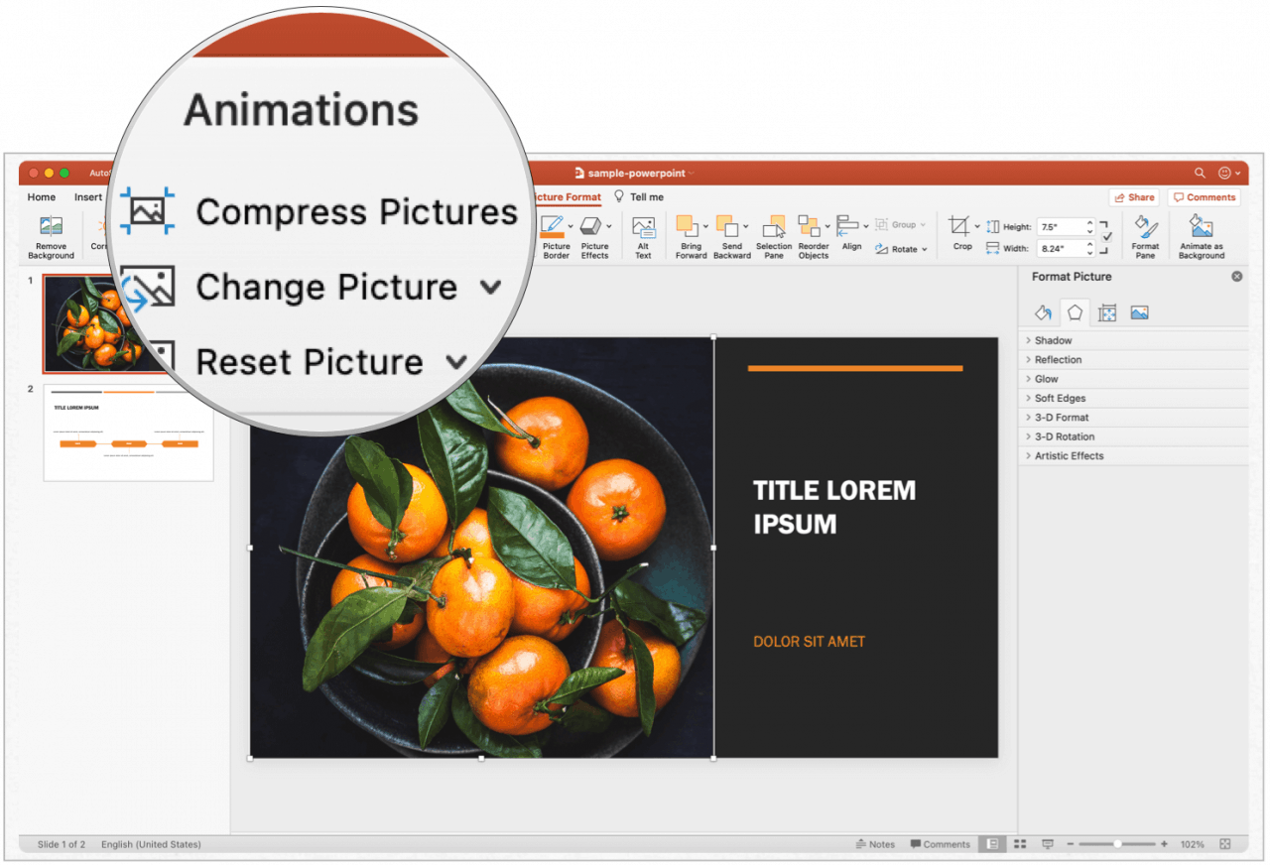Screen dimensions: 1270x865
Task: Open the Align dropdown arrow
Action: pos(865,226)
